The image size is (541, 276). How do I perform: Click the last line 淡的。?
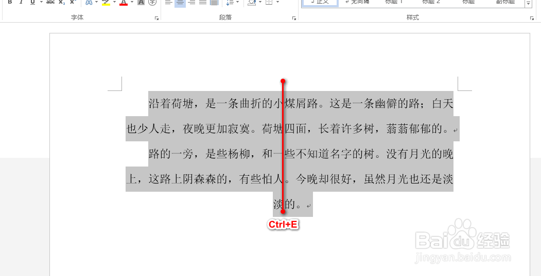(x=292, y=205)
